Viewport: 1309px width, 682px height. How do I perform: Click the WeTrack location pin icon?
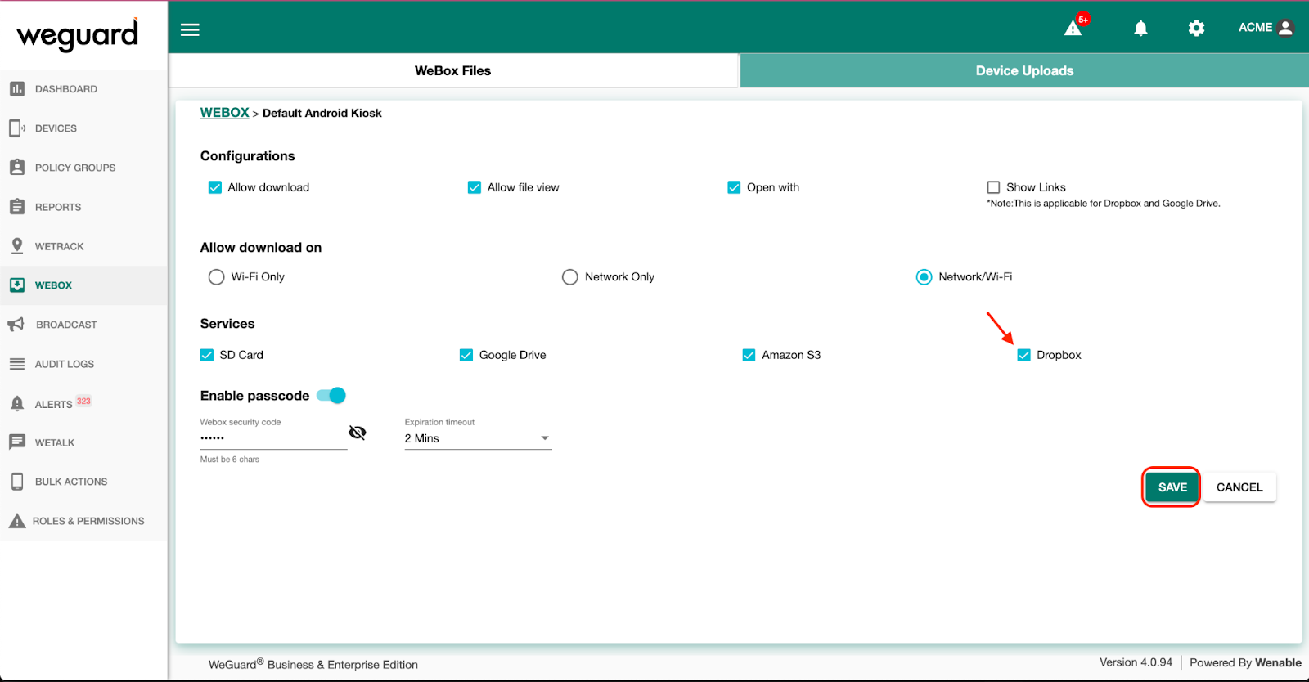[17, 246]
